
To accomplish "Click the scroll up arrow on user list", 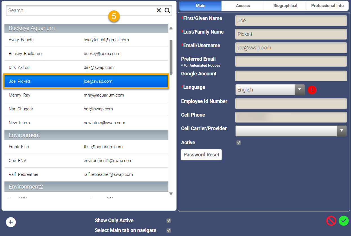I will tap(171, 28).
